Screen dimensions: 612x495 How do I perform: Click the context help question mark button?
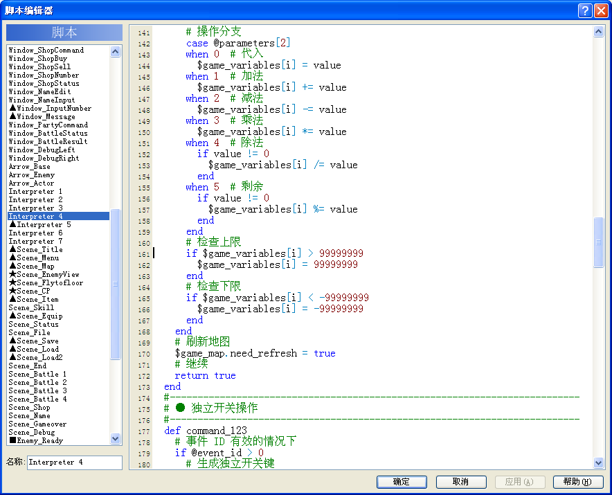coord(585,10)
